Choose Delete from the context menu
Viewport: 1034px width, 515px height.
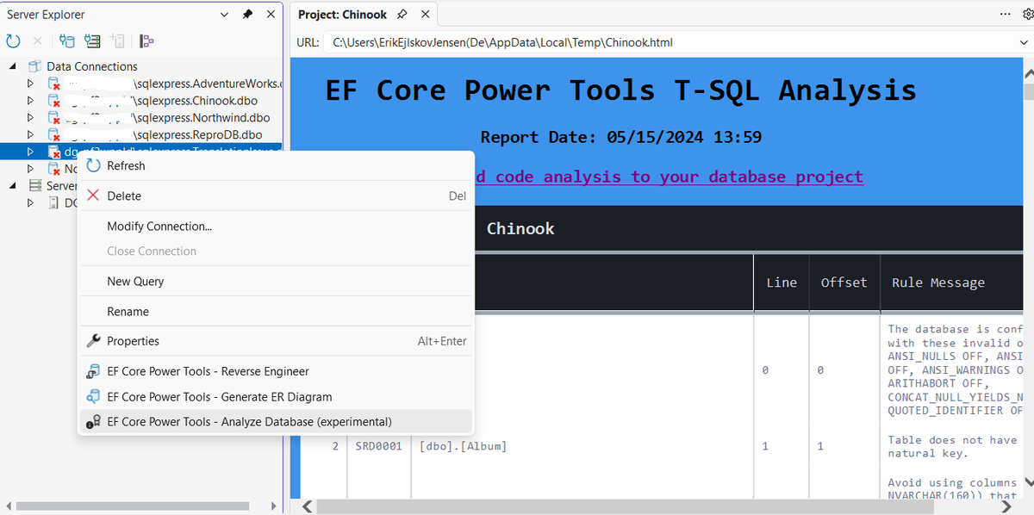coord(276,195)
